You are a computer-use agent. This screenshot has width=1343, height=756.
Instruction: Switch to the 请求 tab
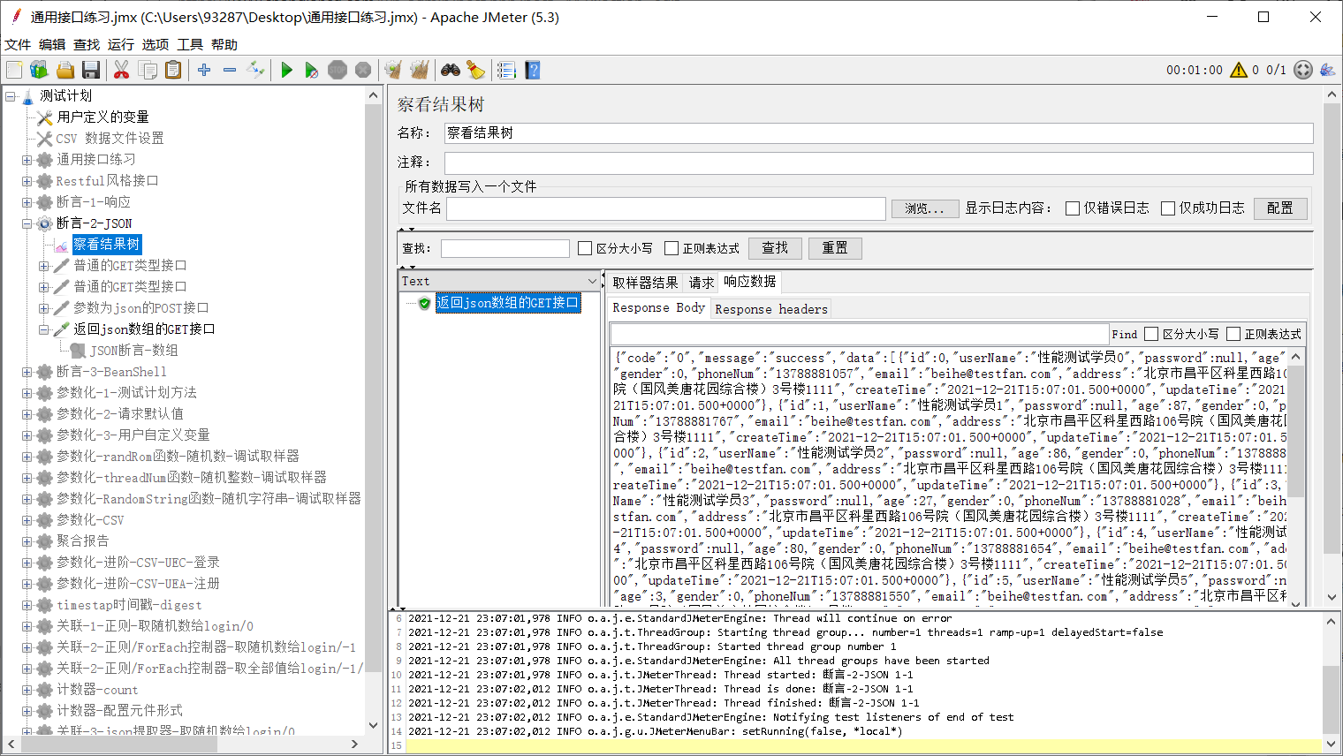pyautogui.click(x=702, y=283)
